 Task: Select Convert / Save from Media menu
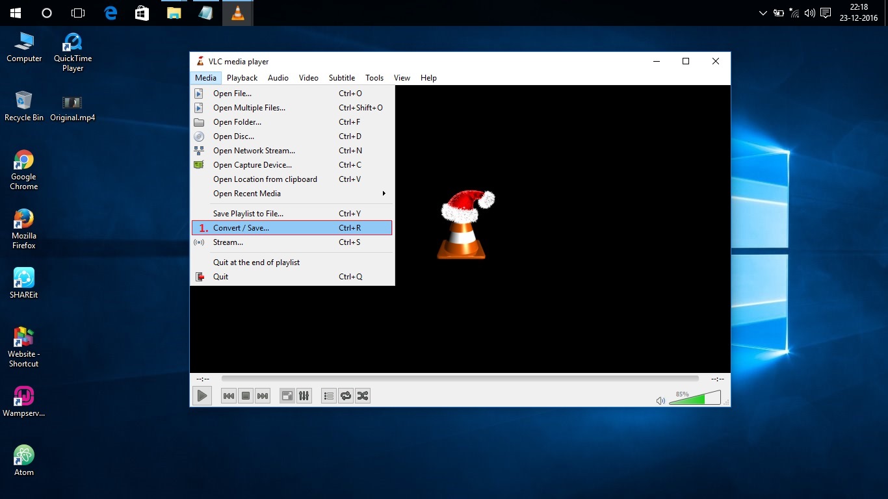point(241,227)
